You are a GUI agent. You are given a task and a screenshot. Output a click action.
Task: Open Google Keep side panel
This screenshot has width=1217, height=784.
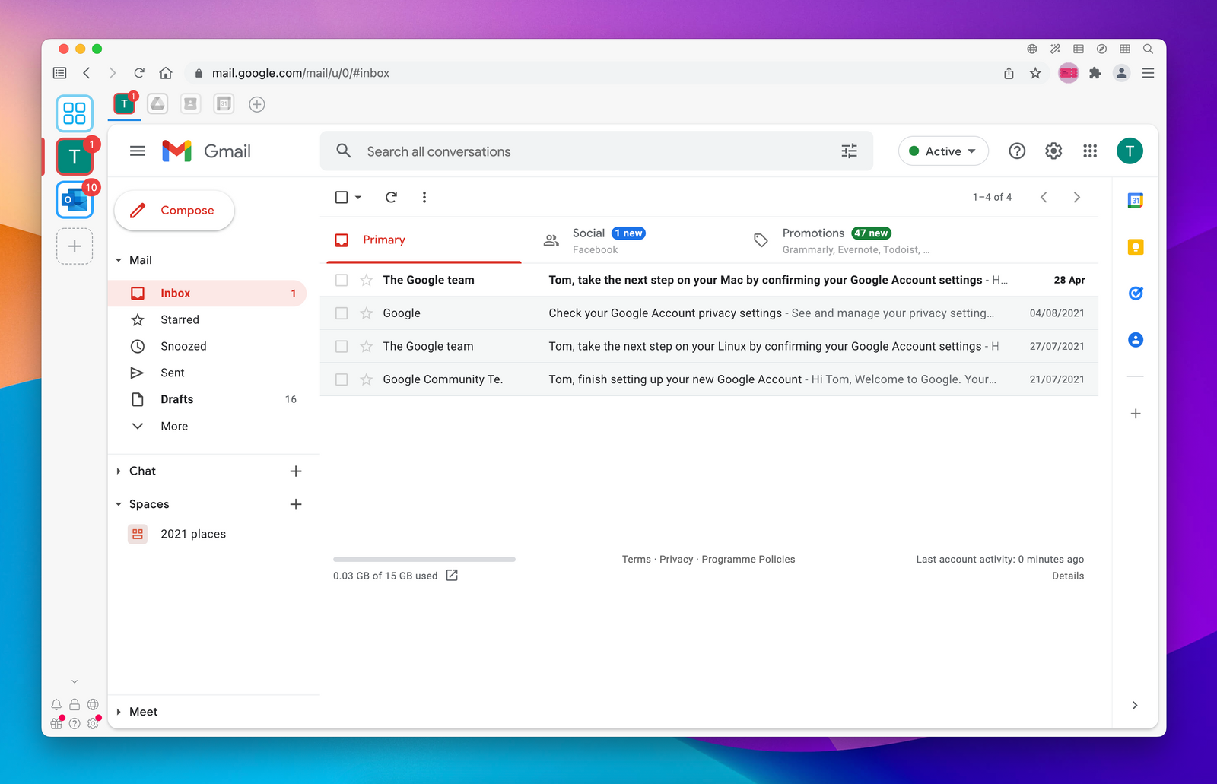click(1136, 247)
